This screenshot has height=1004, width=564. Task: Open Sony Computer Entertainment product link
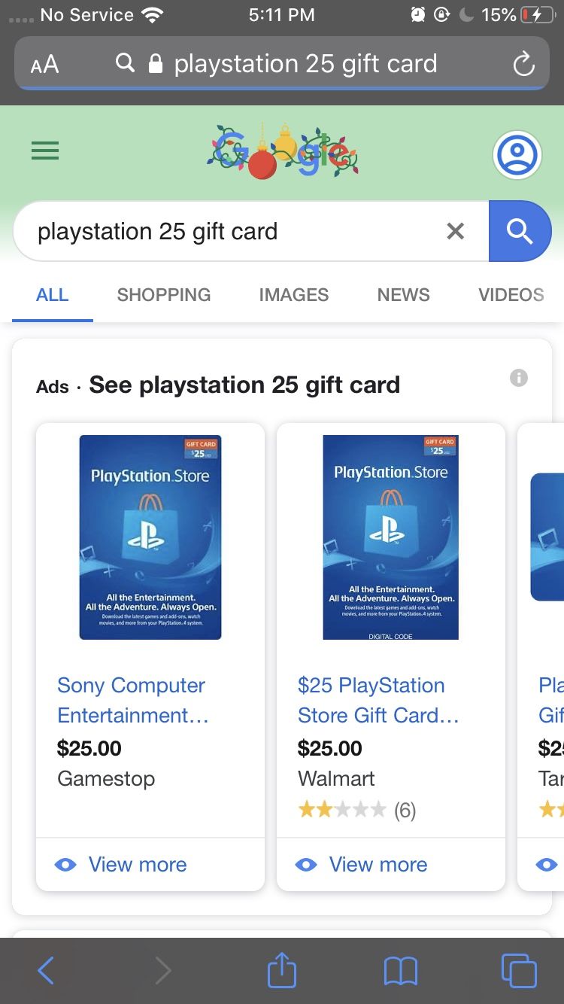[132, 700]
